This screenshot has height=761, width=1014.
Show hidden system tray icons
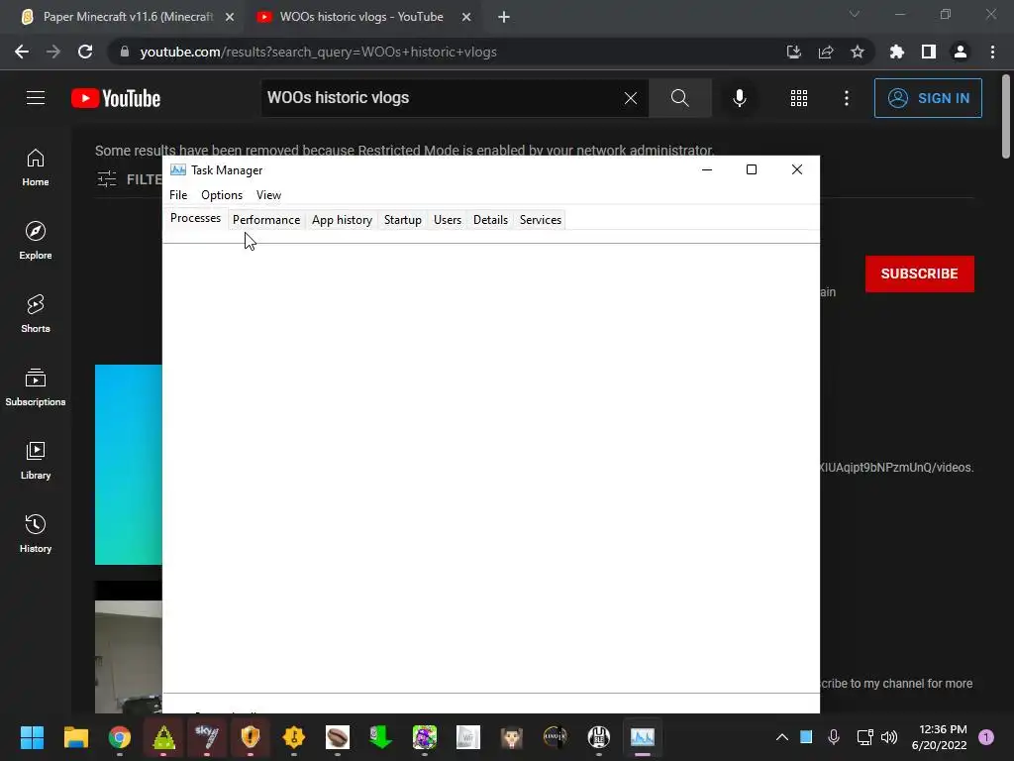pyautogui.click(x=782, y=737)
